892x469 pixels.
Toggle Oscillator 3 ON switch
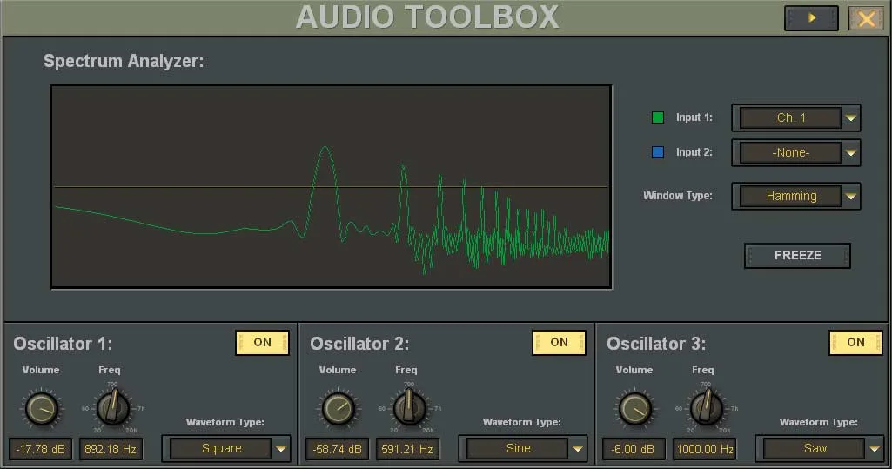(855, 343)
